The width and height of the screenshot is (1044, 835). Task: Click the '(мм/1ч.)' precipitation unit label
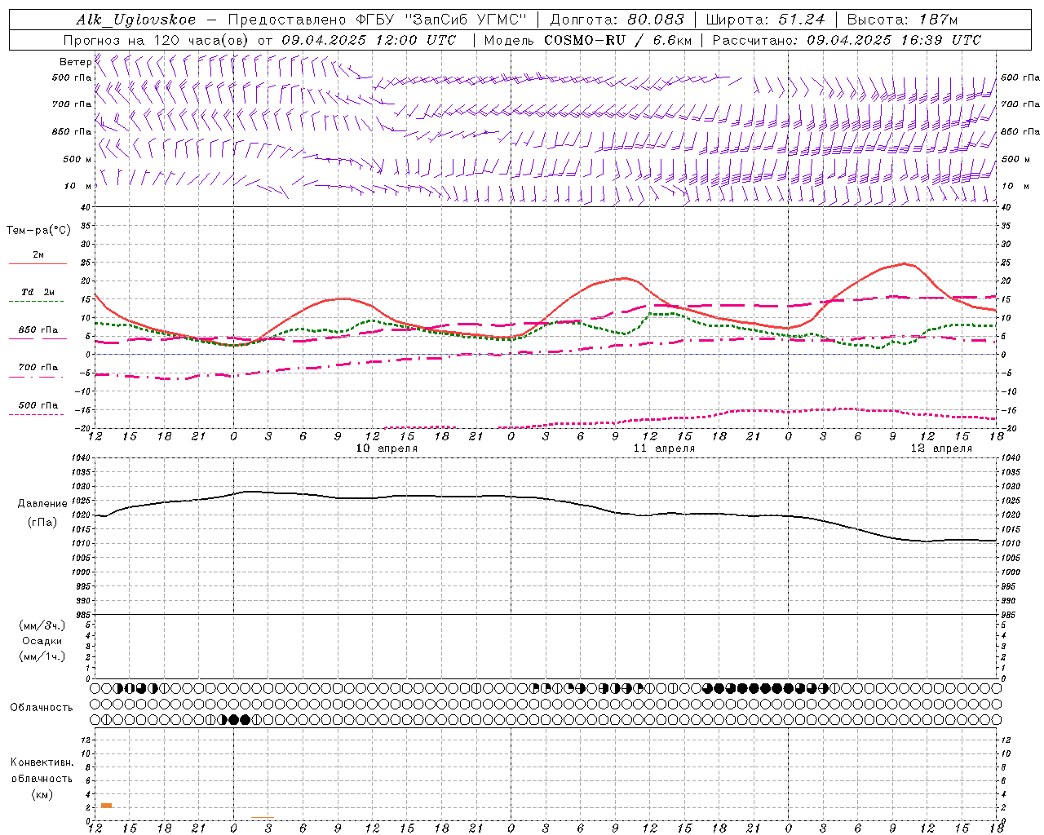42,656
